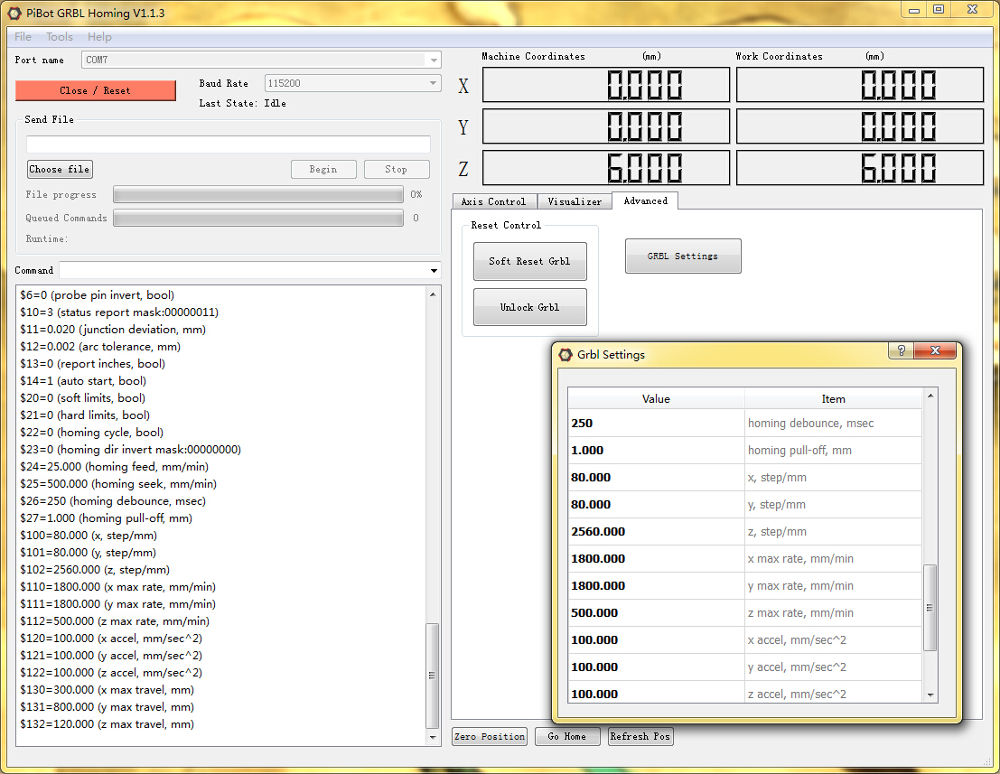The image size is (1000, 774).
Task: Click the console scroll up arrow
Action: 433,294
